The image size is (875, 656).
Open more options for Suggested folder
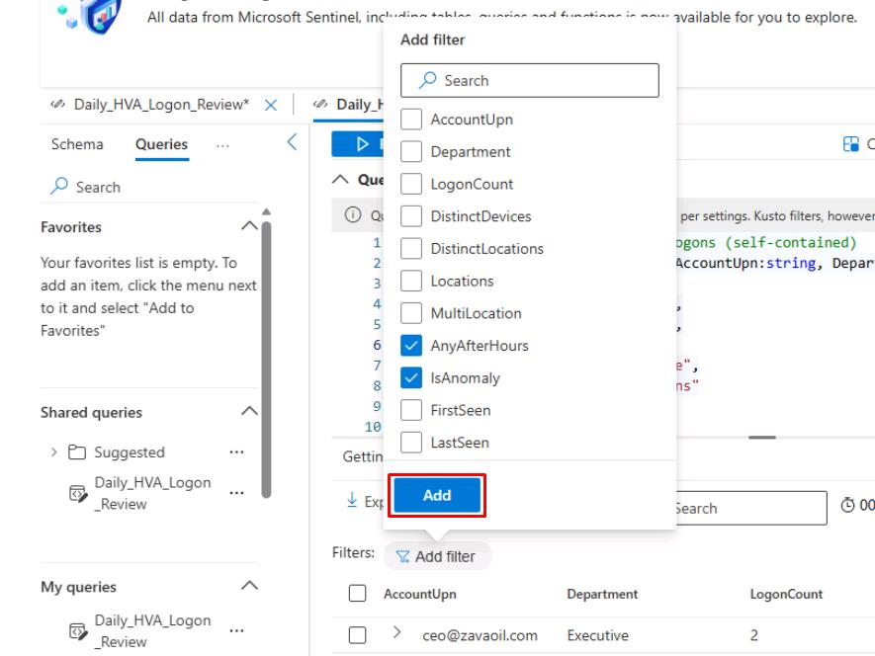tap(235, 452)
